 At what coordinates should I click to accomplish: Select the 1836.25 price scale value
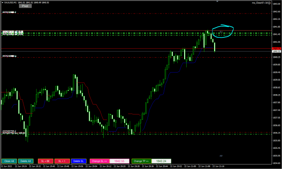pyautogui.click(x=277, y=133)
